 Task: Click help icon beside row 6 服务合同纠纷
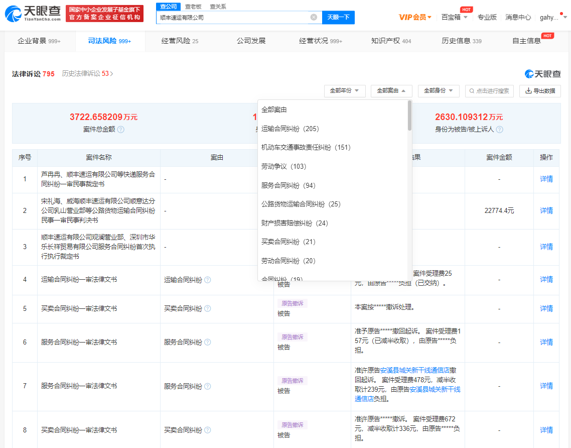click(x=208, y=343)
